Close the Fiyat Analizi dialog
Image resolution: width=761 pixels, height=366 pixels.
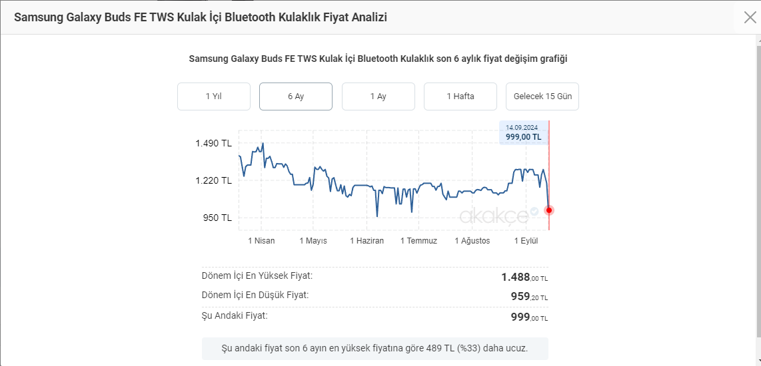pos(750,17)
